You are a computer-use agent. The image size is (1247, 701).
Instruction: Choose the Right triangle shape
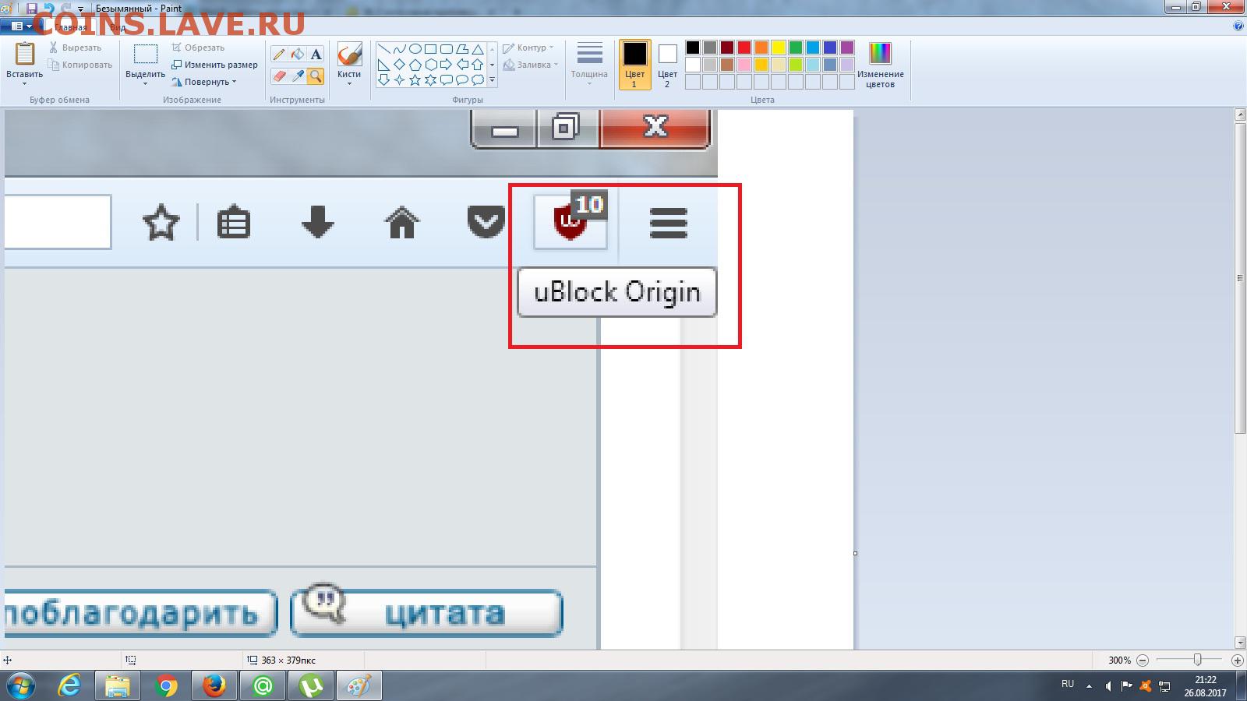383,65
